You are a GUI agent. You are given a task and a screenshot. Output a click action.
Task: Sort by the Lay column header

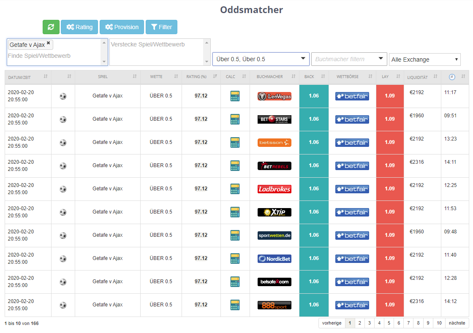click(390, 77)
